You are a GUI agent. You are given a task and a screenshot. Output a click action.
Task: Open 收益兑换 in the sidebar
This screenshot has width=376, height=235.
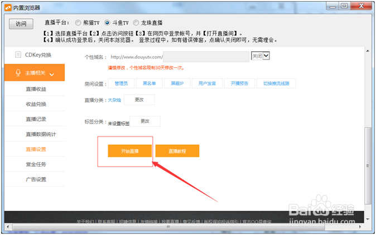(36, 104)
